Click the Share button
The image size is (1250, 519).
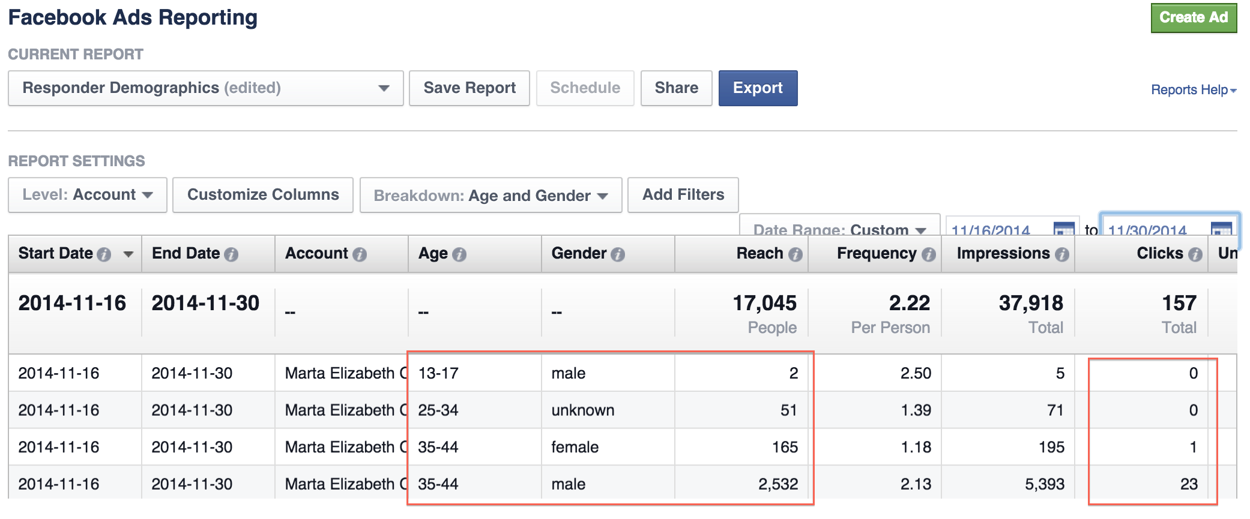(677, 88)
